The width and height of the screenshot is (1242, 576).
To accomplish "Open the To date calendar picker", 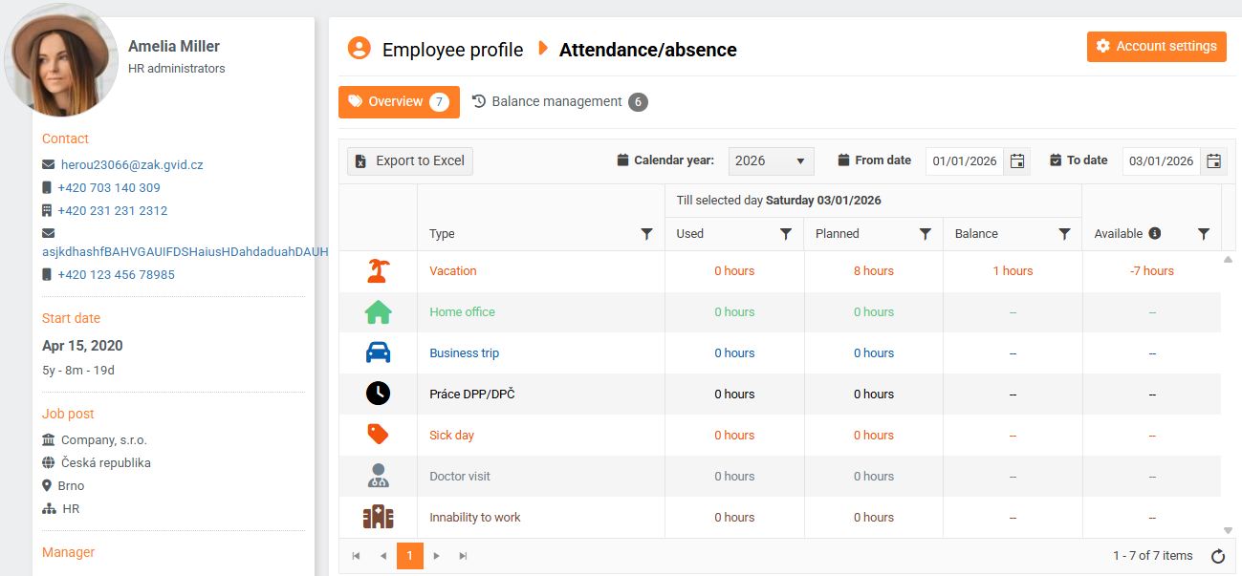I will 1213,160.
